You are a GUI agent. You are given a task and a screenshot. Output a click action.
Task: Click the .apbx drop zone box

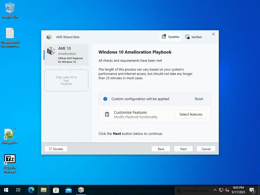66,80
